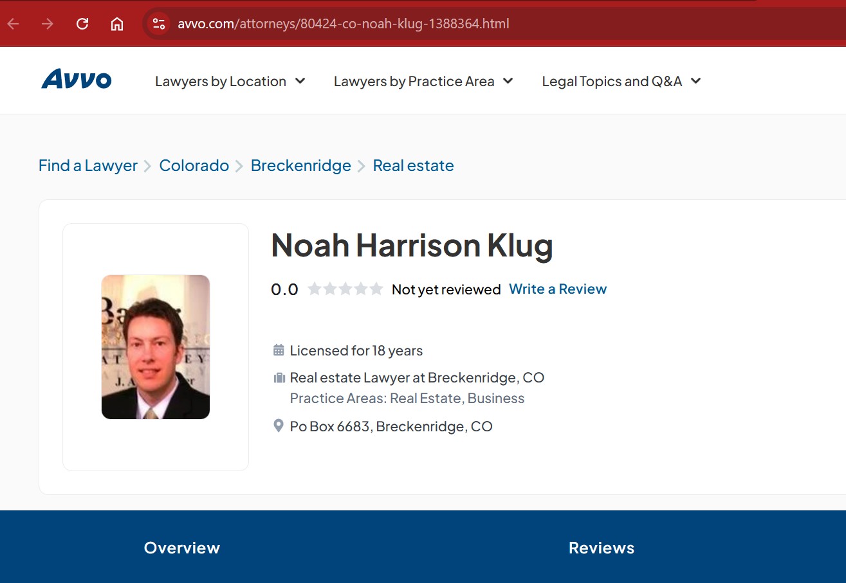The height and width of the screenshot is (583, 846).
Task: Expand Lawyers by Location dropdown
Action: pyautogui.click(x=230, y=82)
